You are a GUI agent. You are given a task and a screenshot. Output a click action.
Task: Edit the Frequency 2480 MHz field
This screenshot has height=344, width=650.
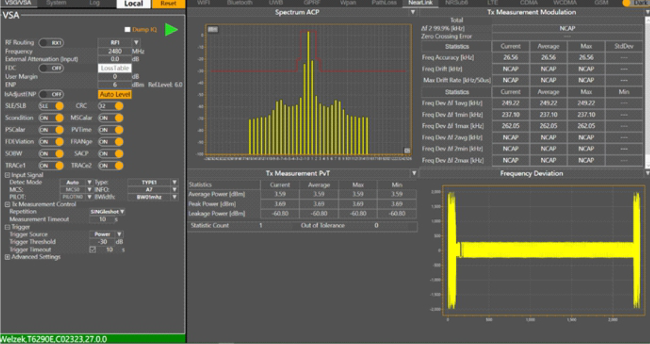click(x=115, y=51)
